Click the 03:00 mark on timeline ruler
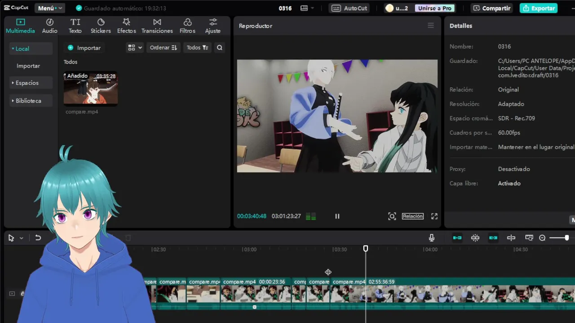 pyautogui.click(x=249, y=249)
